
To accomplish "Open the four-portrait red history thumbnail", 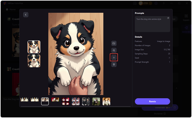I will (65, 101).
